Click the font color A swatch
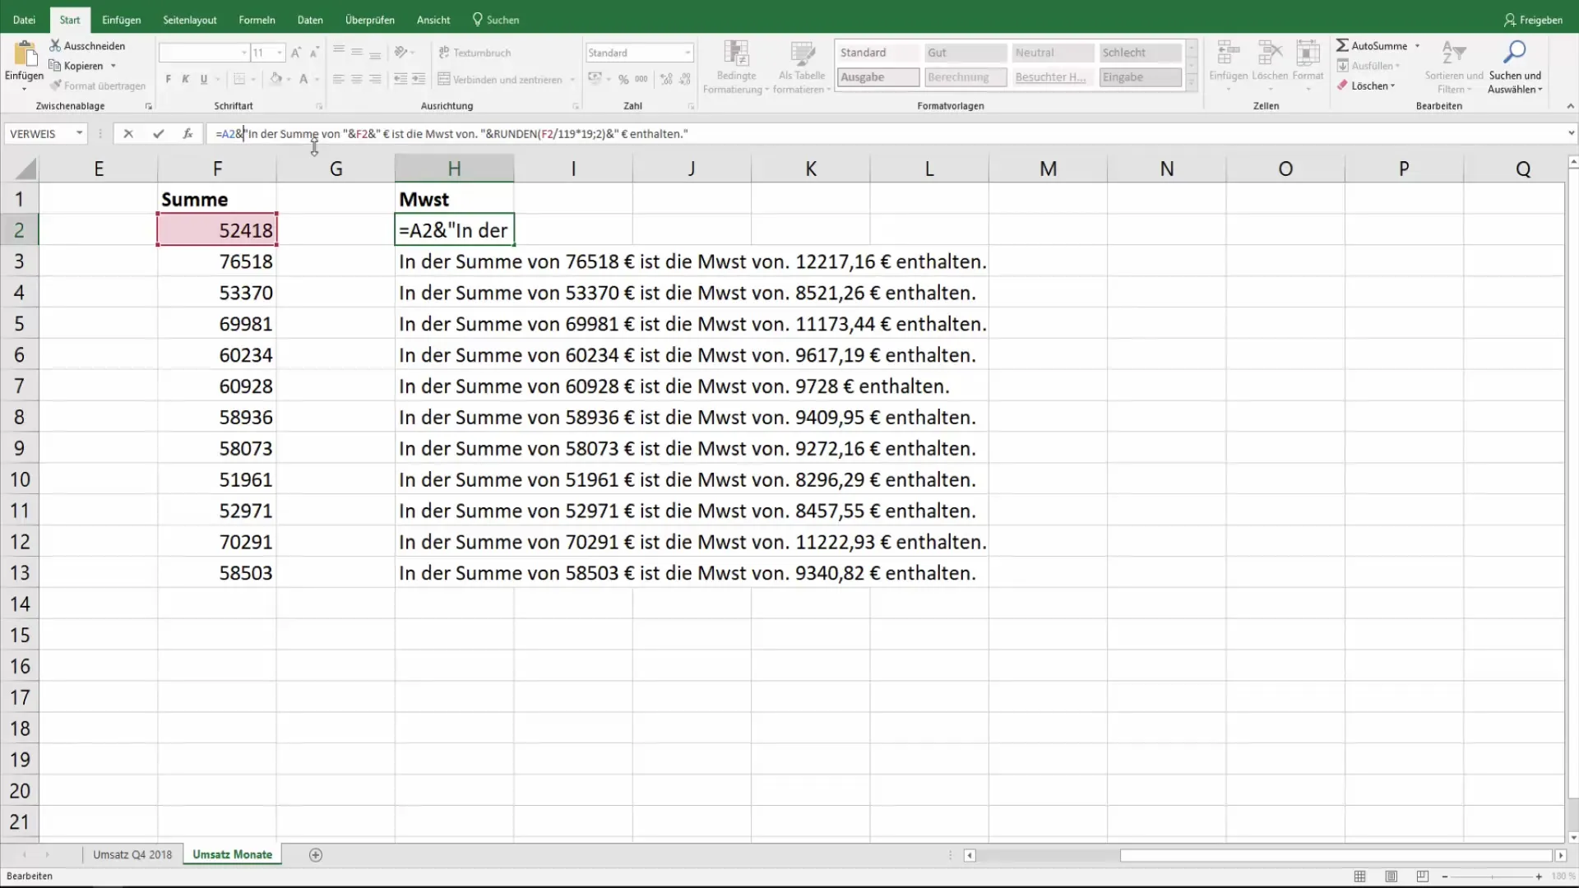This screenshot has height=888, width=1579. click(303, 80)
